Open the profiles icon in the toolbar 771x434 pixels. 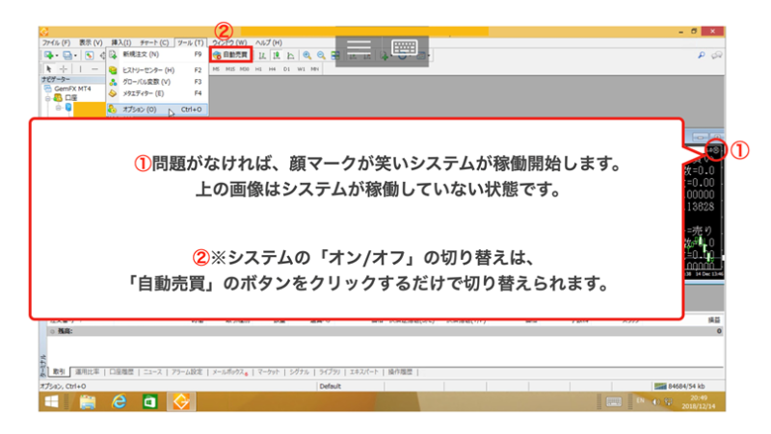66,55
